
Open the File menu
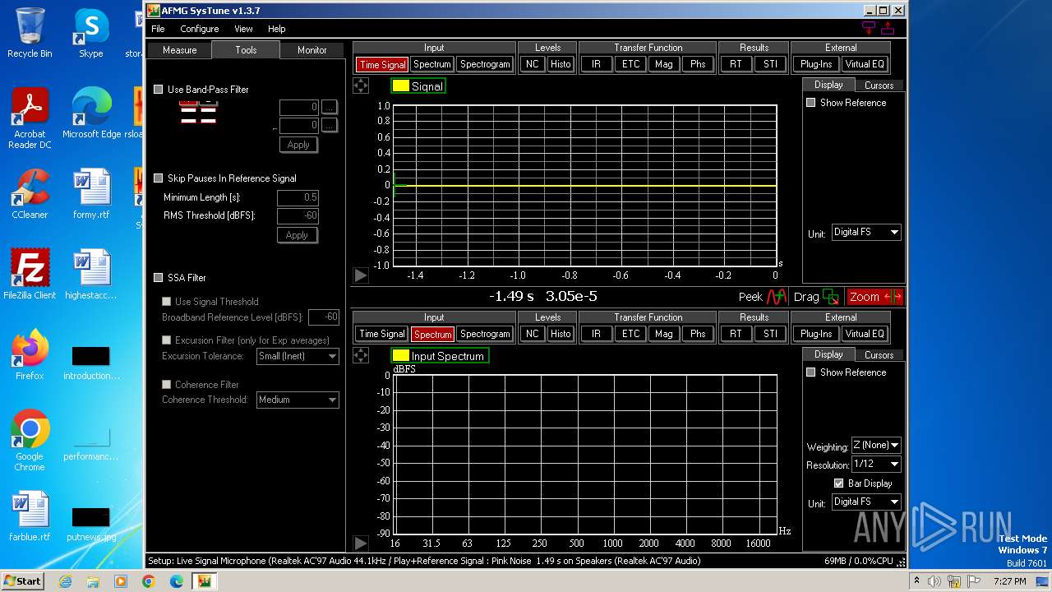tap(158, 29)
